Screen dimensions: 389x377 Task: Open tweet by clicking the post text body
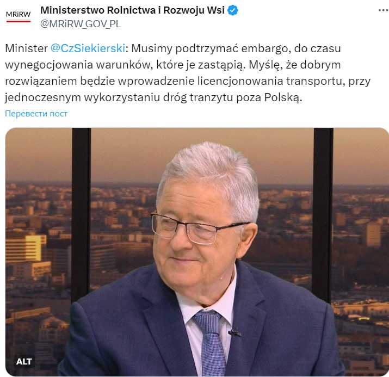click(x=188, y=73)
